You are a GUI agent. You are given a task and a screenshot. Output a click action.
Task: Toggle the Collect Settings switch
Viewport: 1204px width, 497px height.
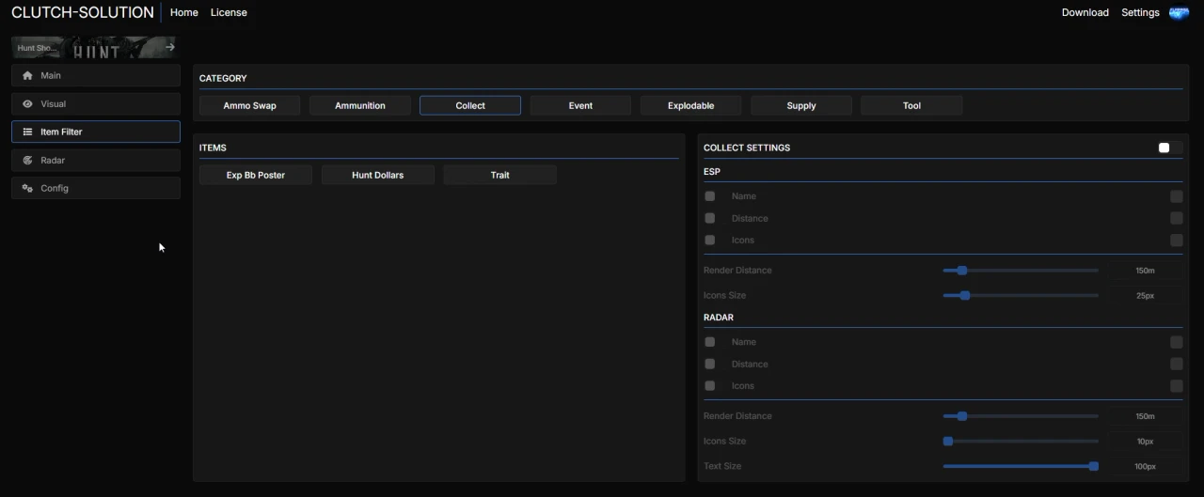pyautogui.click(x=1170, y=148)
